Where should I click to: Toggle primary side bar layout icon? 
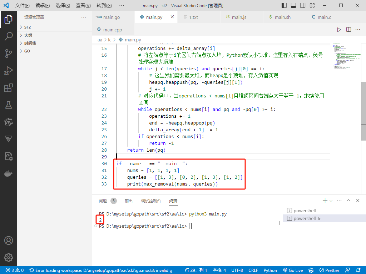(x=284, y=5)
